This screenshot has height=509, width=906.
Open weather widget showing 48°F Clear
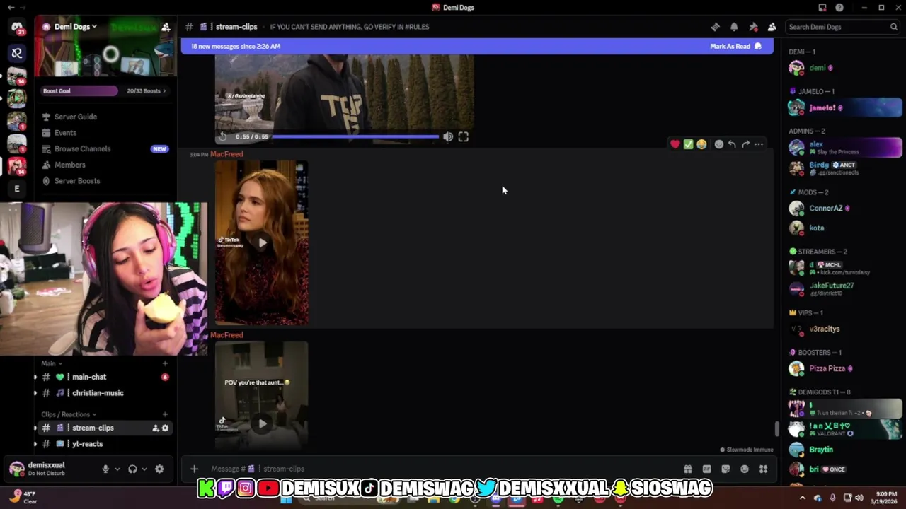(x=24, y=498)
